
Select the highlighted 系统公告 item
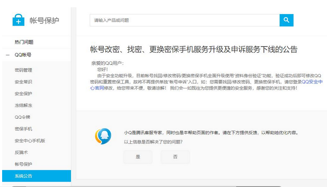point(37,176)
